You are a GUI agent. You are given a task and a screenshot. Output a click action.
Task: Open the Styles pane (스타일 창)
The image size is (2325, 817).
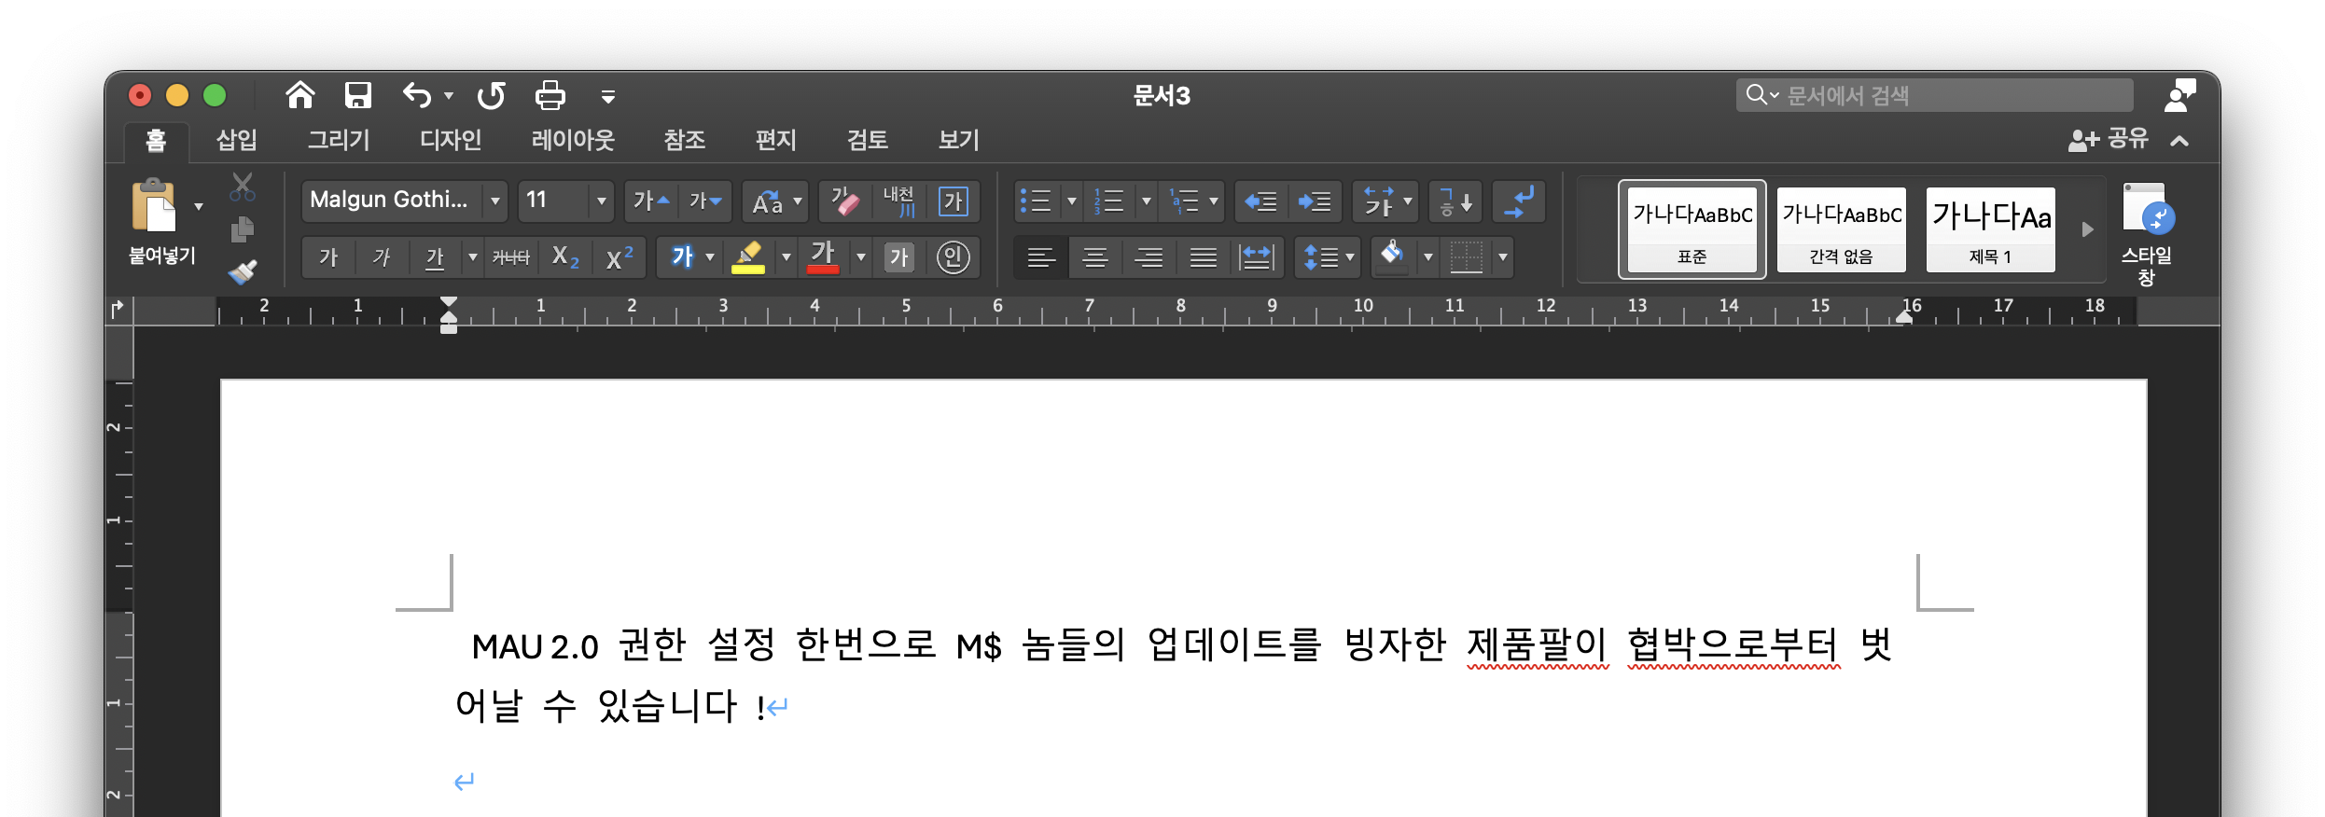tap(2147, 233)
